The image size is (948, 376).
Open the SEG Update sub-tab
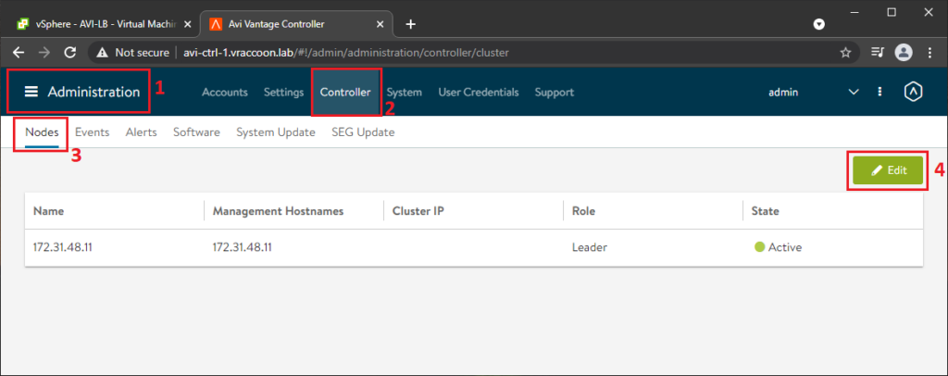click(363, 132)
